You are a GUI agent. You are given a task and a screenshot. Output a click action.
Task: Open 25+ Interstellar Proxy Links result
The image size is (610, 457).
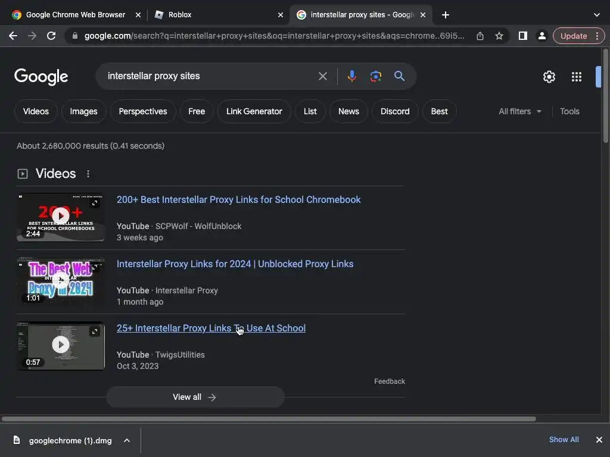211,328
